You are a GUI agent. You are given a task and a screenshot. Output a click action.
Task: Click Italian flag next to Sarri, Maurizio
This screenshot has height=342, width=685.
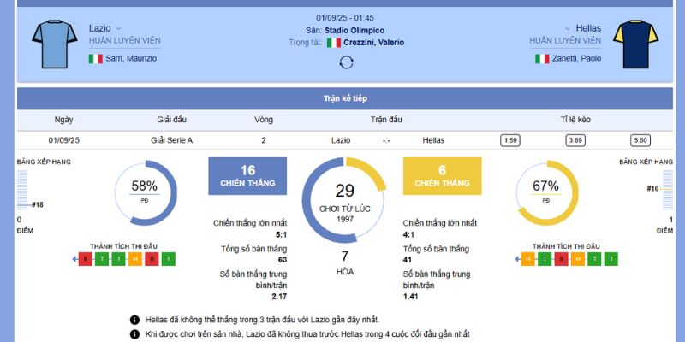pos(96,59)
